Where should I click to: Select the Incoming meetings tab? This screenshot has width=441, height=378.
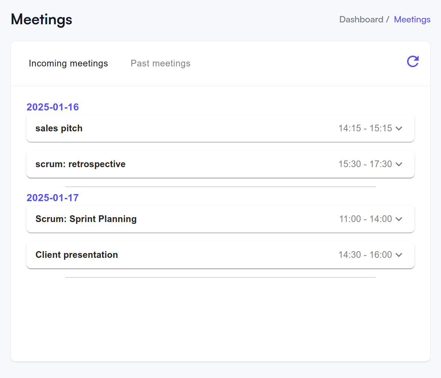coord(68,63)
